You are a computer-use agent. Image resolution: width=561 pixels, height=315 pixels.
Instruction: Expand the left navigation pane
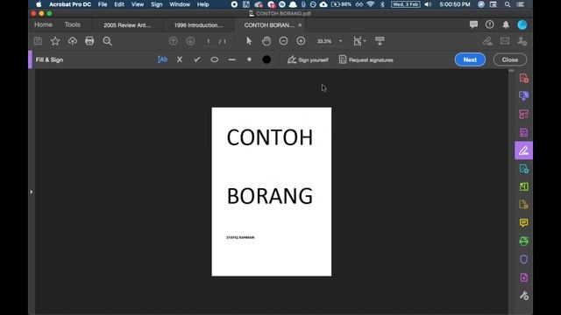(x=32, y=192)
